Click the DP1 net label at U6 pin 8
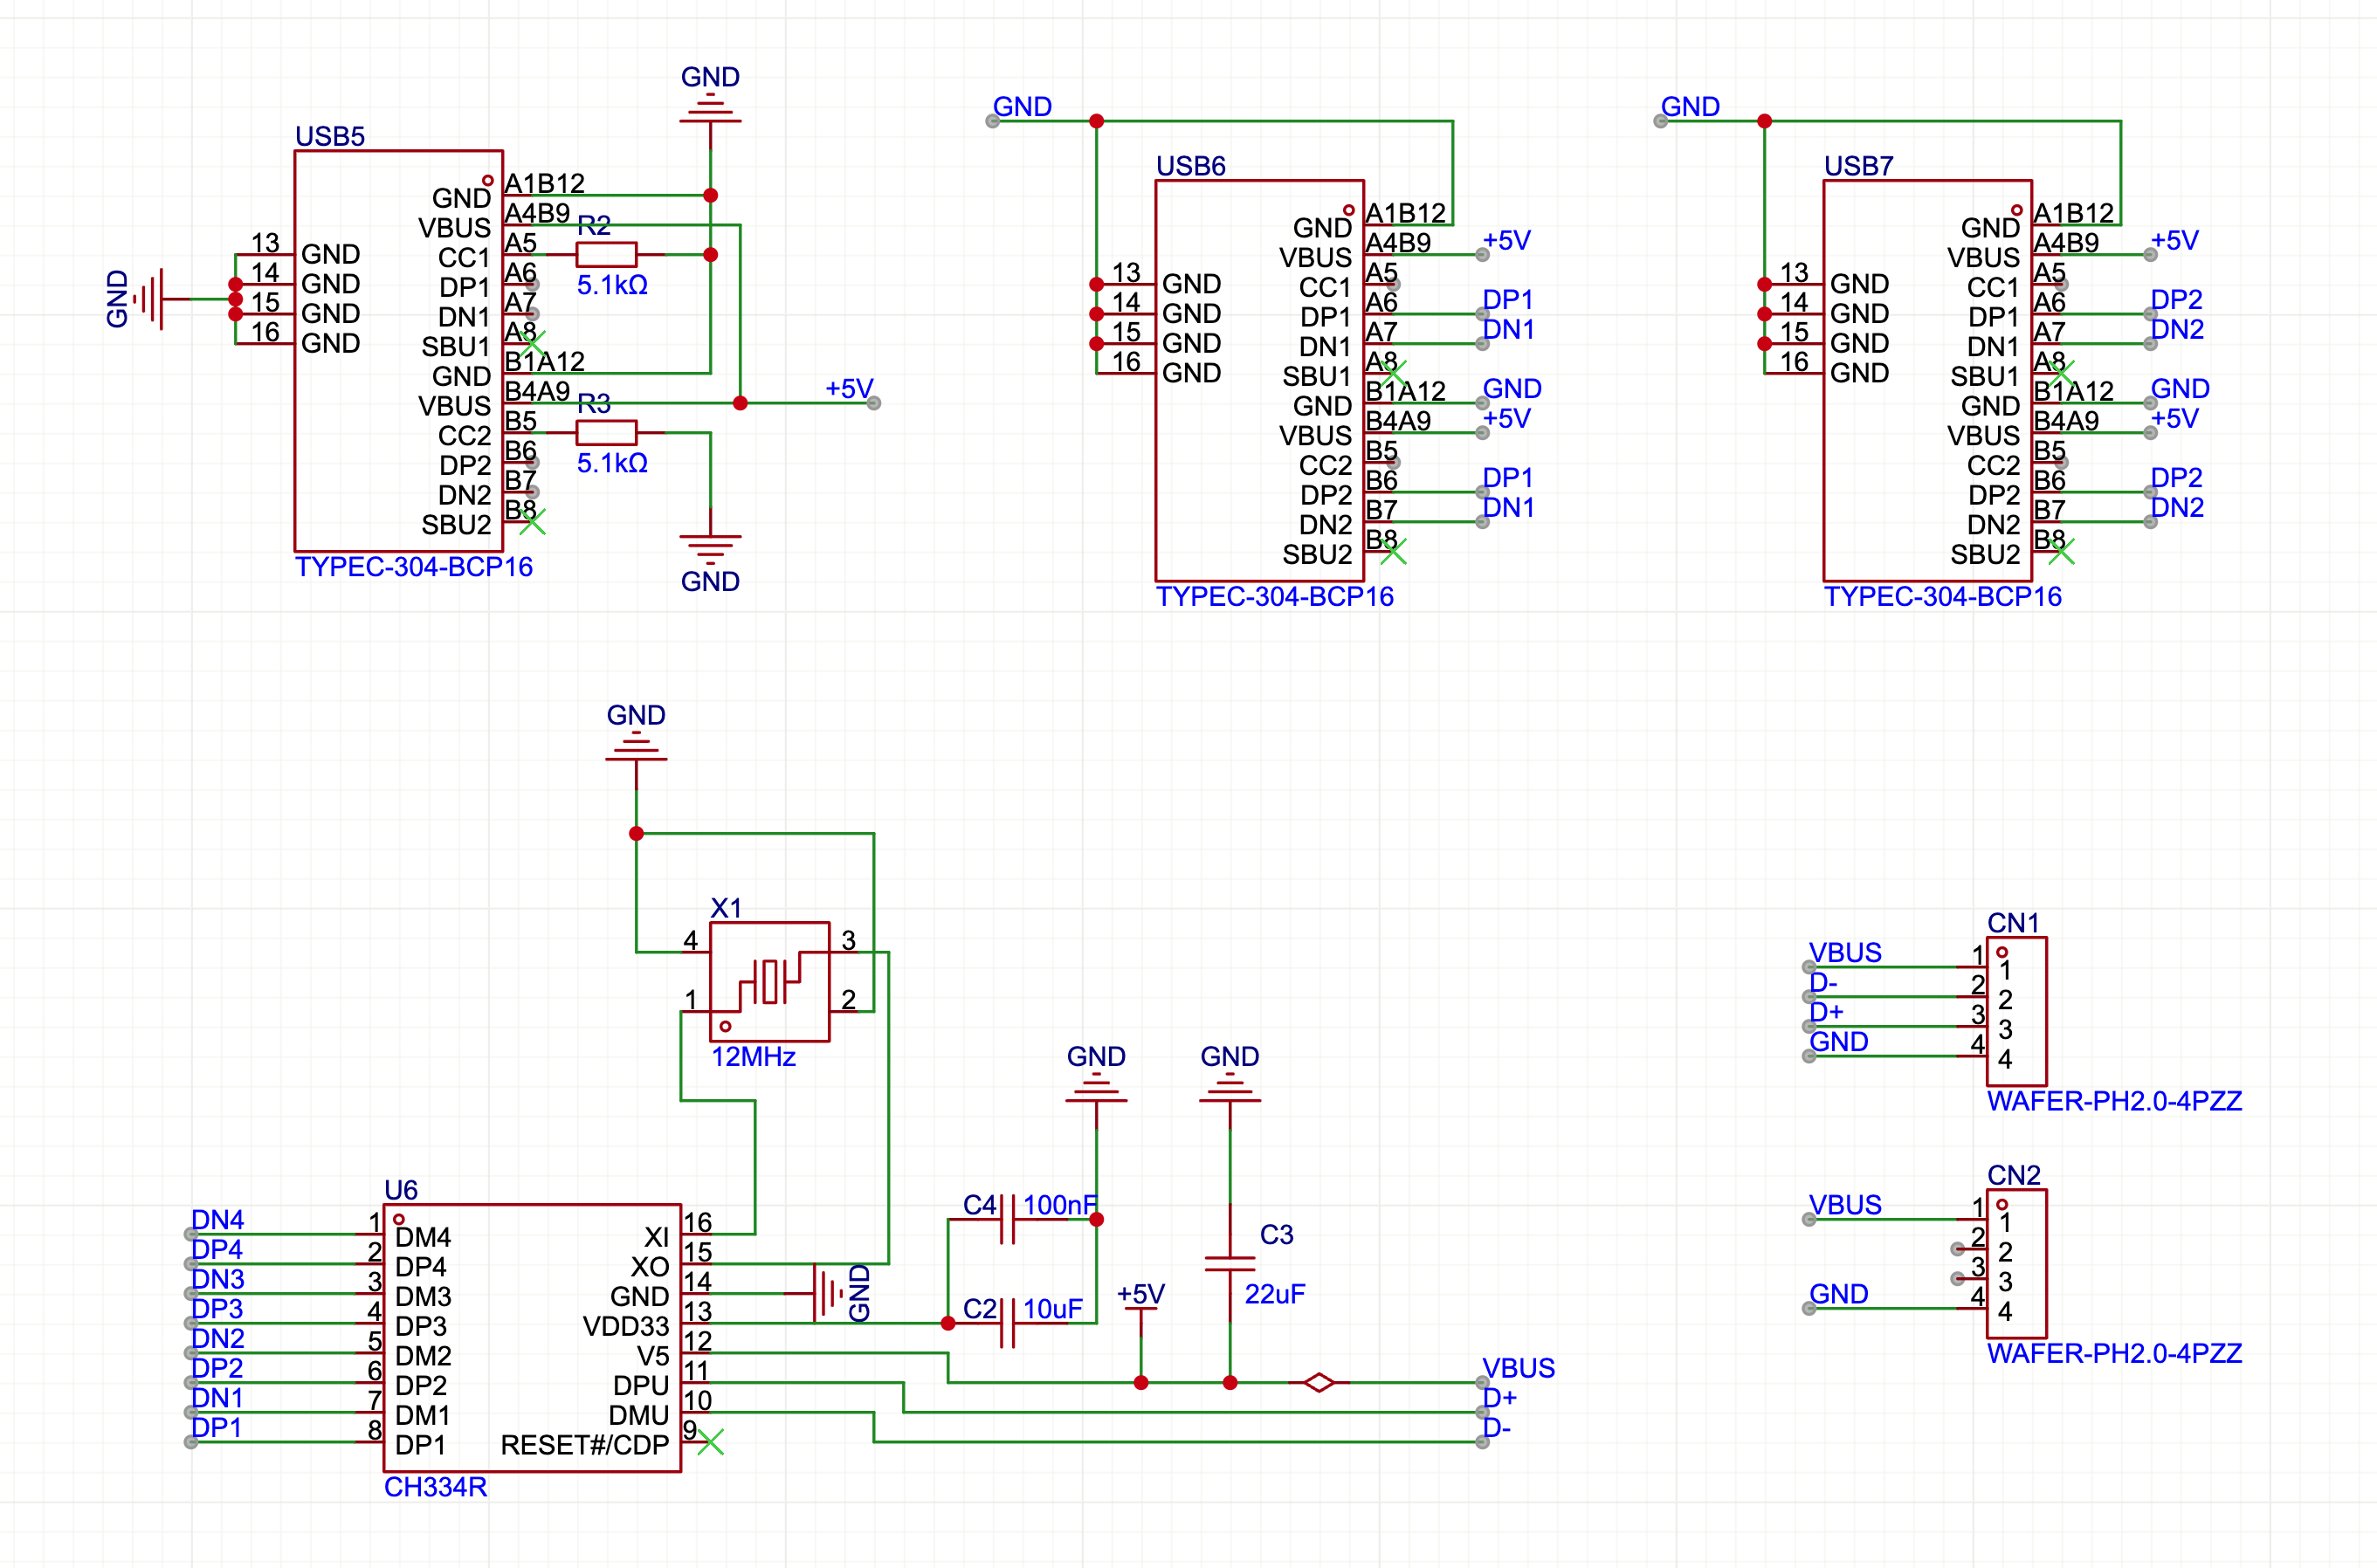The width and height of the screenshot is (2377, 1568). tap(217, 1428)
